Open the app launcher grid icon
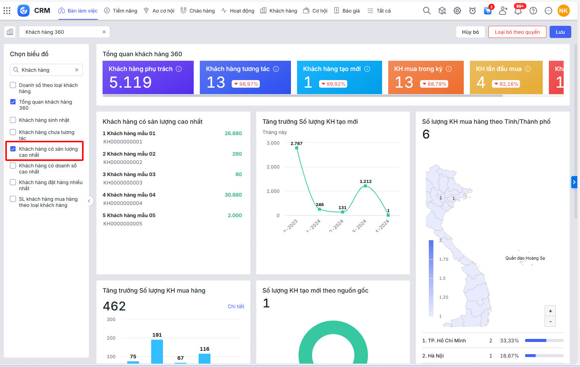This screenshot has height=367, width=580. (7, 11)
